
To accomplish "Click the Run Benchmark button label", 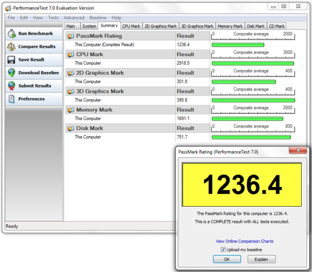I will click(35, 34).
